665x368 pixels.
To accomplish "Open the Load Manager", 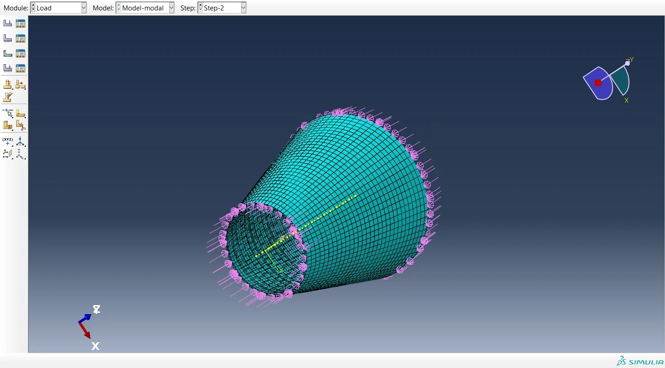I will click(x=20, y=23).
